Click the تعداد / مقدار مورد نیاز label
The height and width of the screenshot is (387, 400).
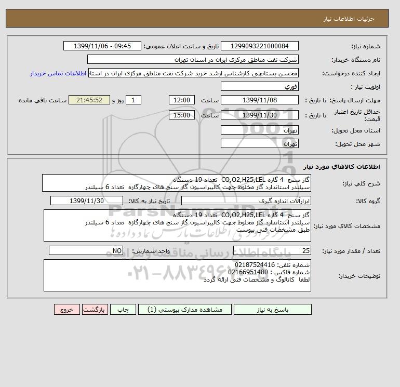(351, 251)
